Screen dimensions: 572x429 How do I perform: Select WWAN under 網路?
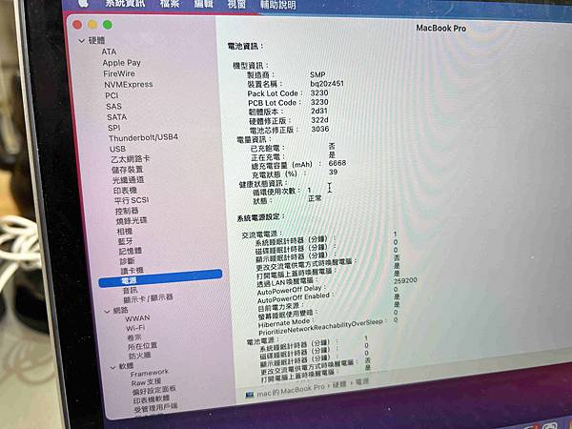coord(137,318)
